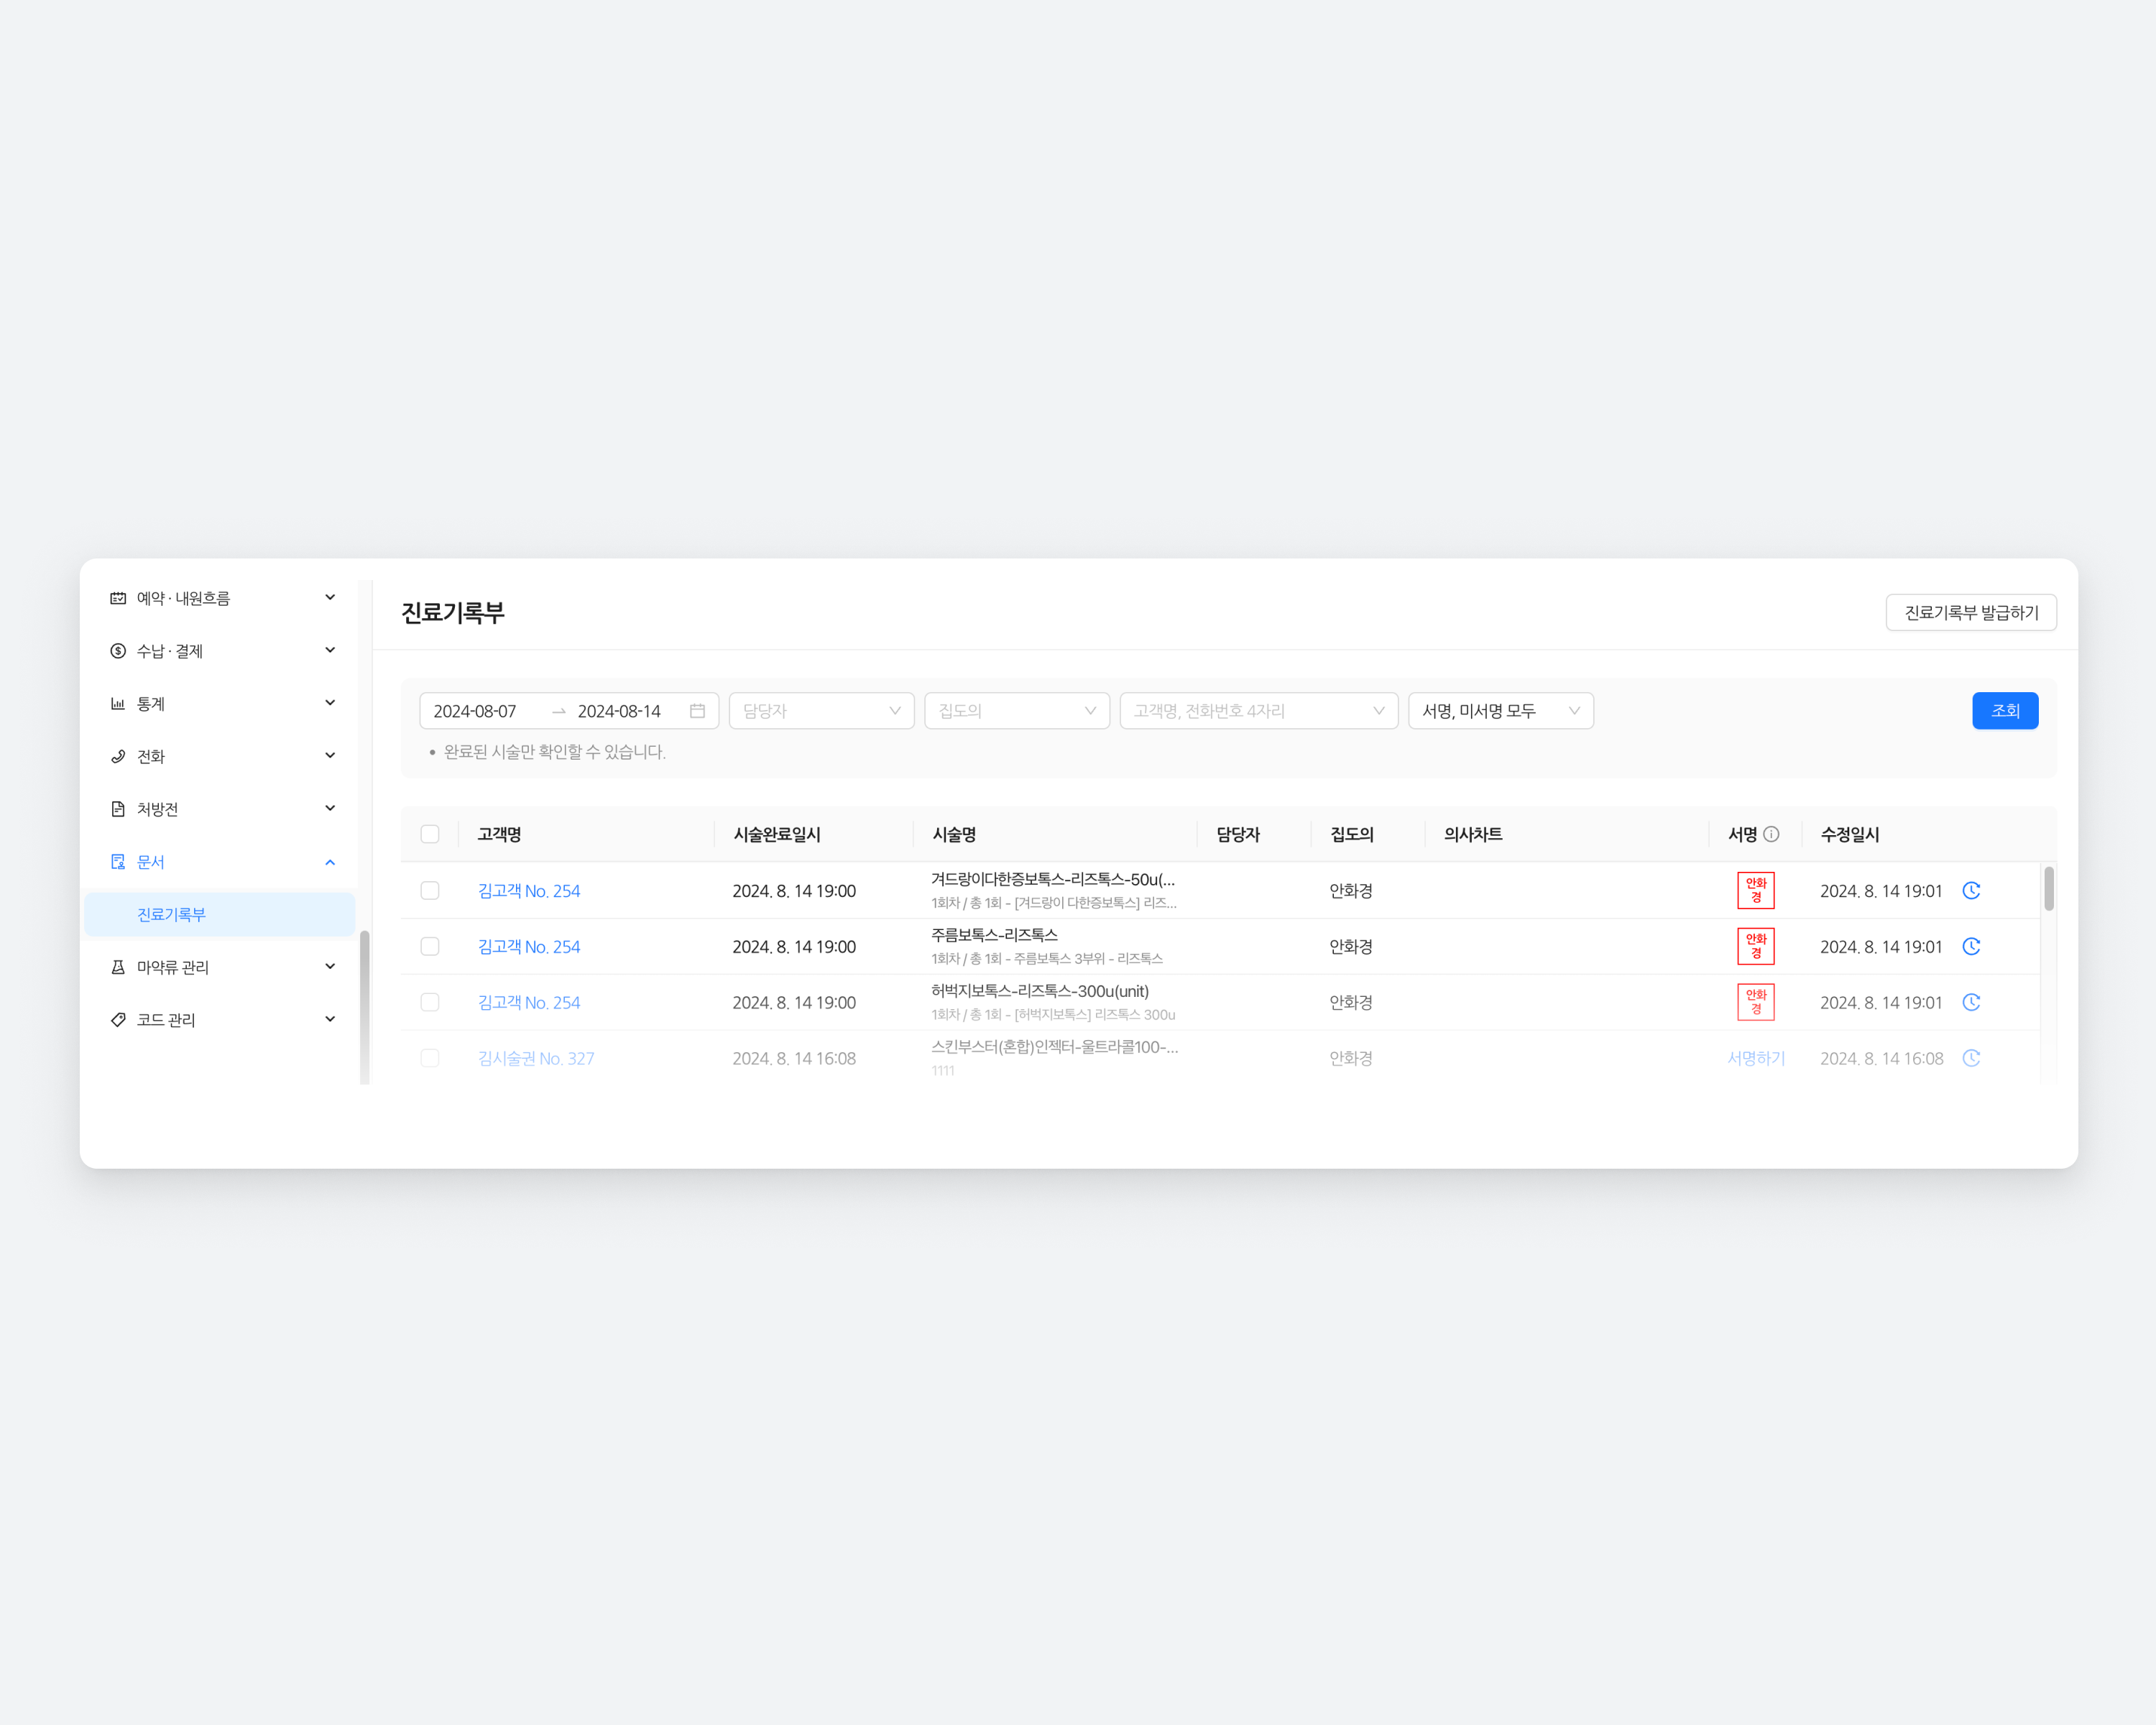Click the 안화경 signature stamp in 주름보톡스 row
The height and width of the screenshot is (1725, 2156).
(x=1756, y=946)
